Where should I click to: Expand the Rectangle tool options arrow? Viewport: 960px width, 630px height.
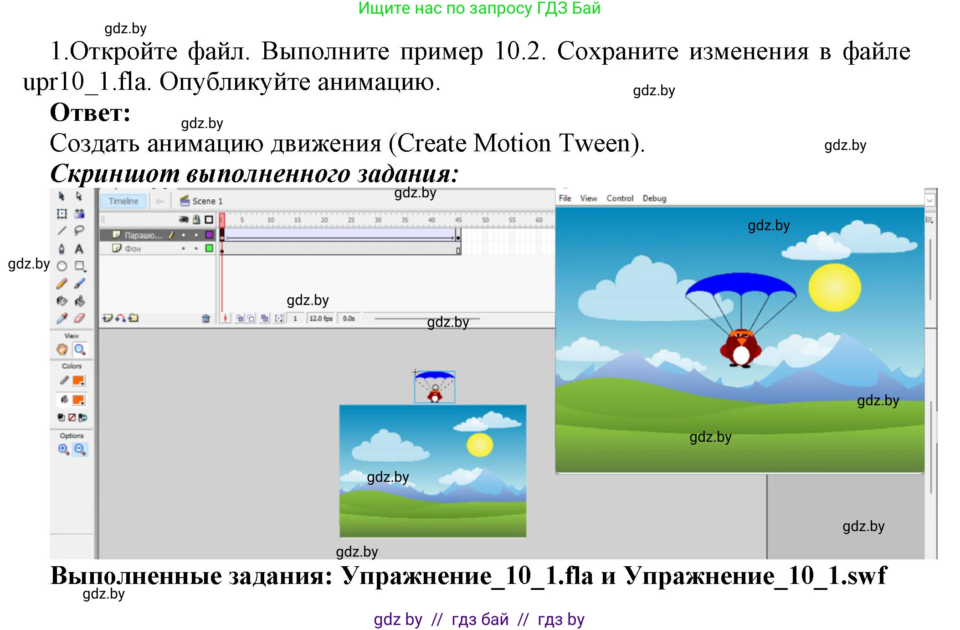[85, 271]
